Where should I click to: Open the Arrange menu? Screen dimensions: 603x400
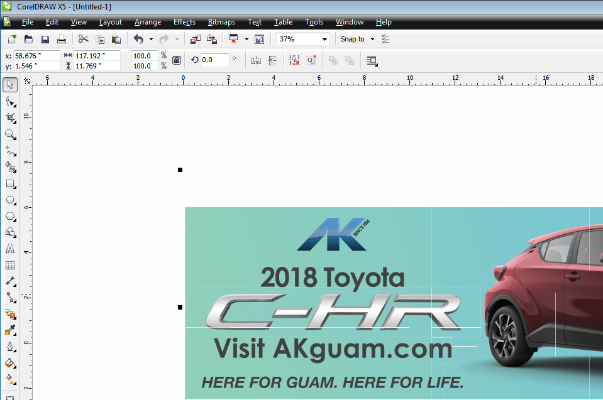(148, 22)
